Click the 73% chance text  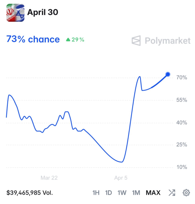tap(33, 39)
